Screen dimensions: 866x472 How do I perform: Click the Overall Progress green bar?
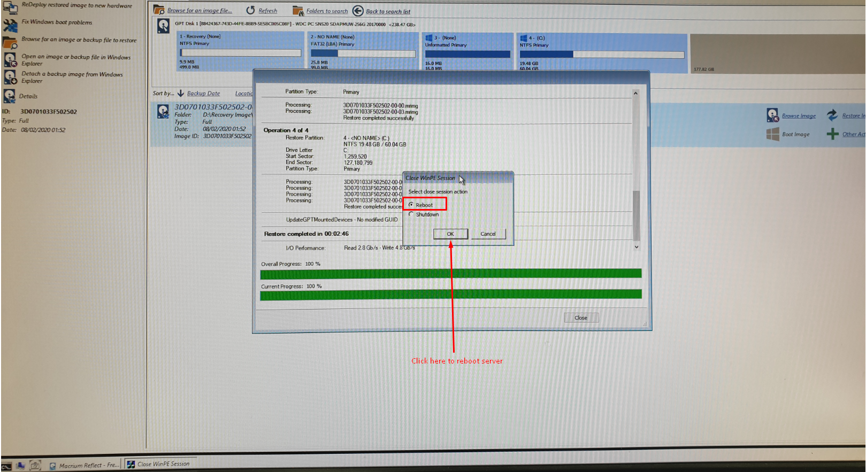pyautogui.click(x=451, y=274)
